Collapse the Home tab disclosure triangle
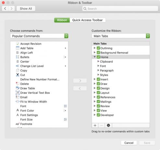This screenshot has width=160, height=150. click(94, 57)
